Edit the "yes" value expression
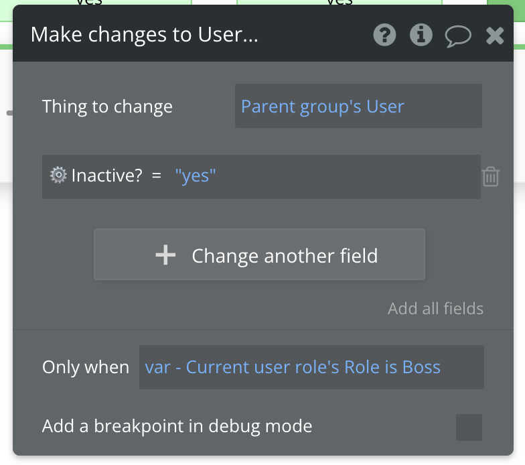 (196, 176)
